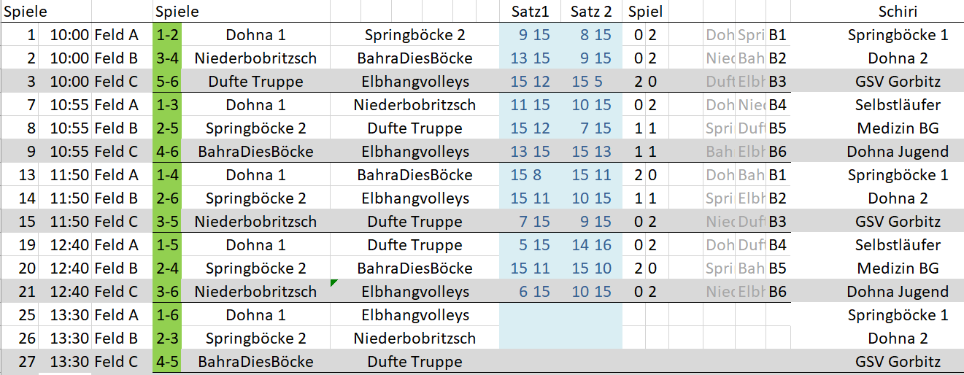Select the "Schiri" column header cell

click(898, 11)
